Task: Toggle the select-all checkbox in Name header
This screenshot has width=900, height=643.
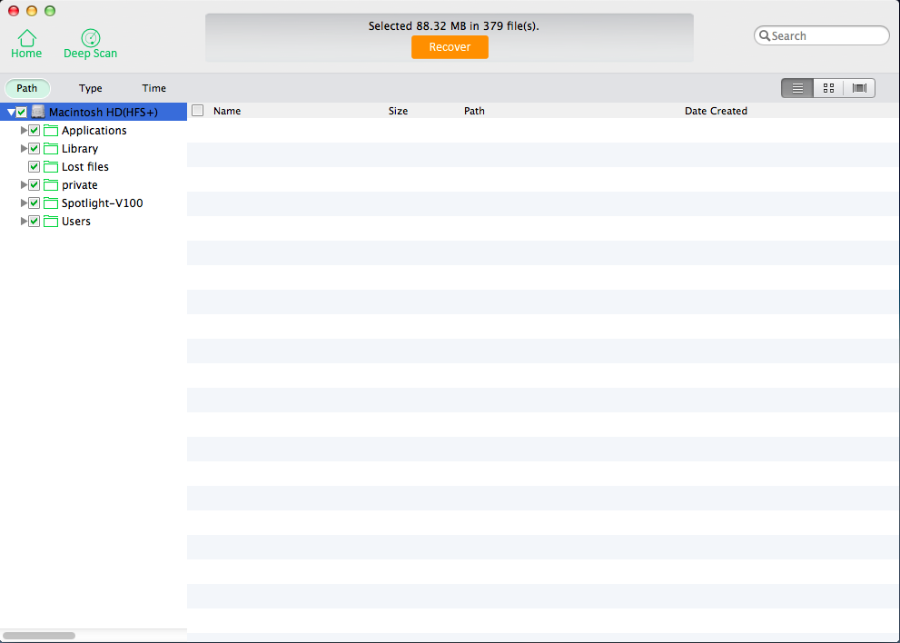Action: pos(198,111)
